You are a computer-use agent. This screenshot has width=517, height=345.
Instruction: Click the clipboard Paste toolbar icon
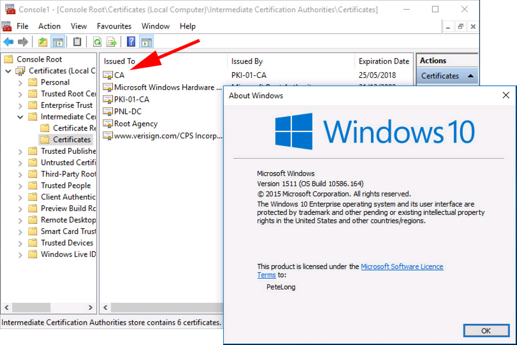click(77, 42)
